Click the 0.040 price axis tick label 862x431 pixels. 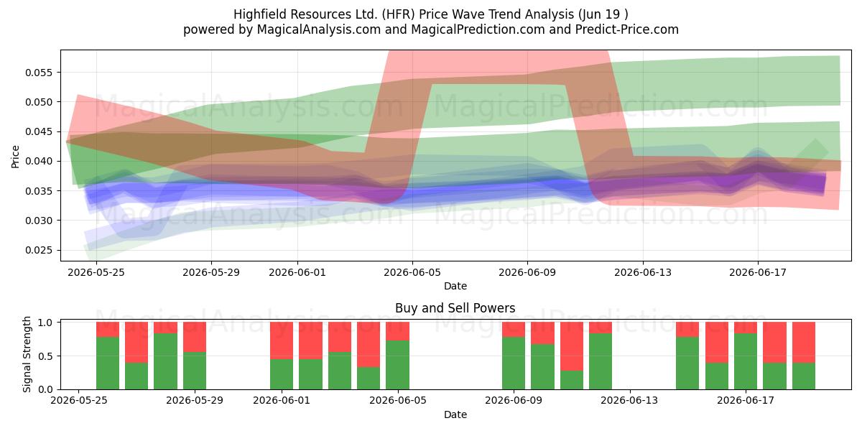40,161
